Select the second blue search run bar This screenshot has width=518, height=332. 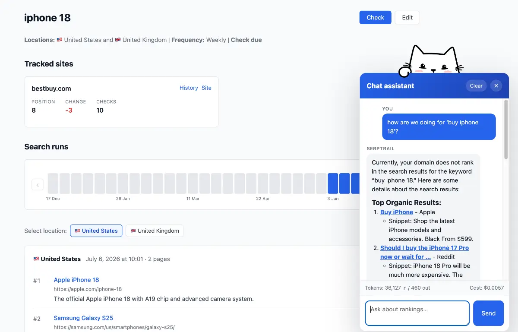tap(344, 183)
